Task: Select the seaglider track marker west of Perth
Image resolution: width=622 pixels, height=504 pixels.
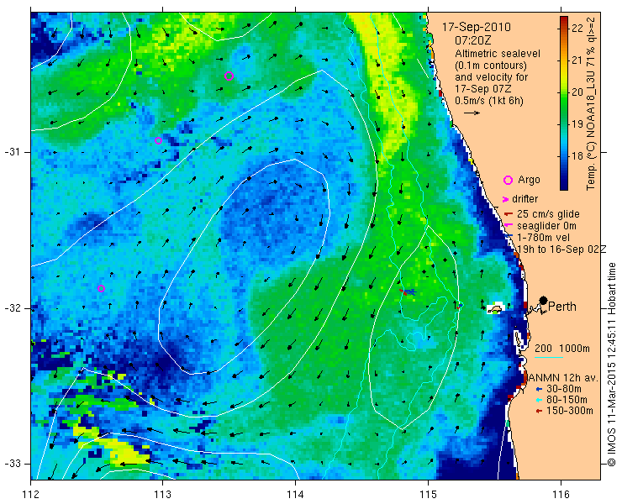Action: click(408, 292)
